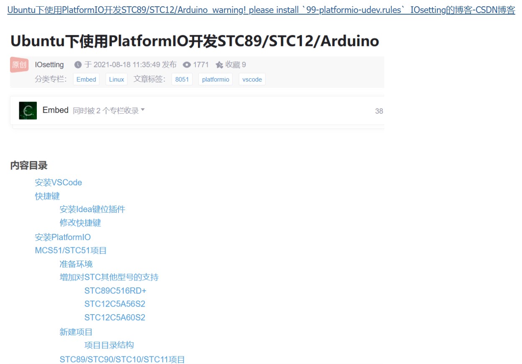The image size is (522, 364).
Task: Open the Embed category tag
Action: coord(86,79)
